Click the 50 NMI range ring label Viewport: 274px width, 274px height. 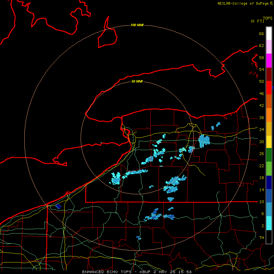click(x=137, y=81)
